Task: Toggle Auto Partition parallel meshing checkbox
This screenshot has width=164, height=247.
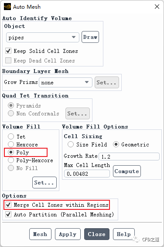Action: point(8,214)
